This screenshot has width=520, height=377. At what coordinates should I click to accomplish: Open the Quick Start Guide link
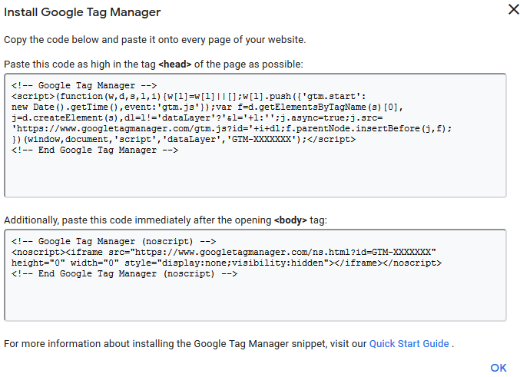tap(409, 344)
